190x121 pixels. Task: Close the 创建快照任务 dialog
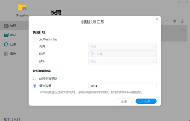[x=157, y=19]
